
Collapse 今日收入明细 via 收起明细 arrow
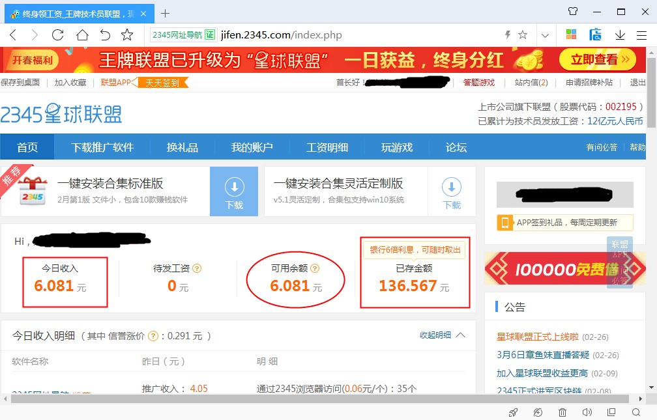(x=445, y=335)
